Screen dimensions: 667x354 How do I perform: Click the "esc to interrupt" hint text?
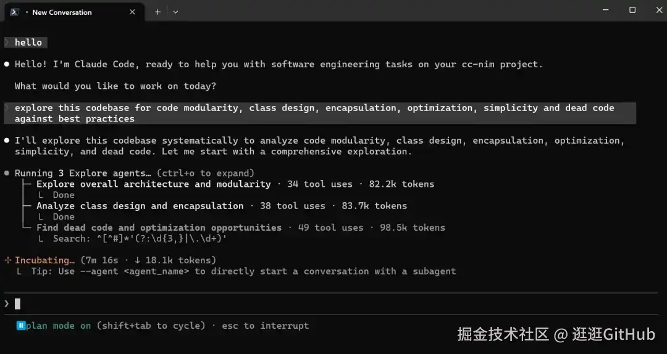266,326
